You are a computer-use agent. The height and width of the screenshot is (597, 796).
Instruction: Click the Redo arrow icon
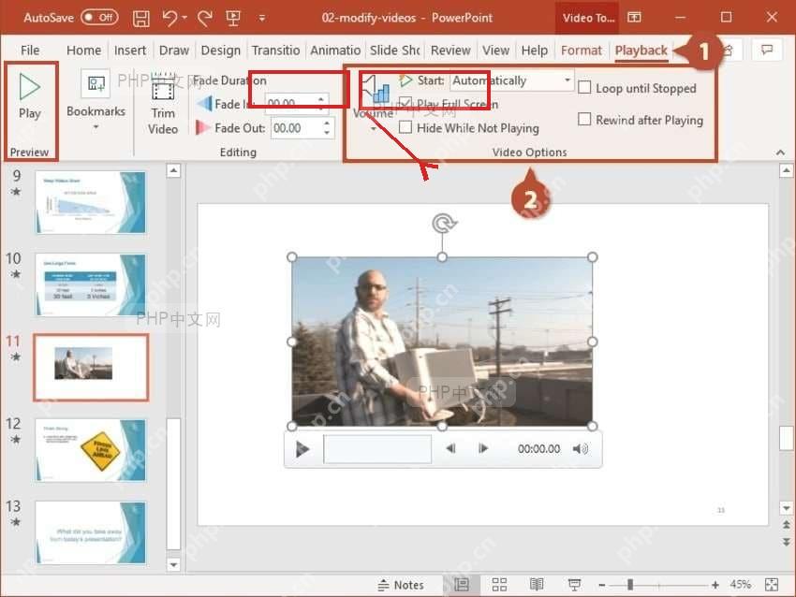(204, 19)
